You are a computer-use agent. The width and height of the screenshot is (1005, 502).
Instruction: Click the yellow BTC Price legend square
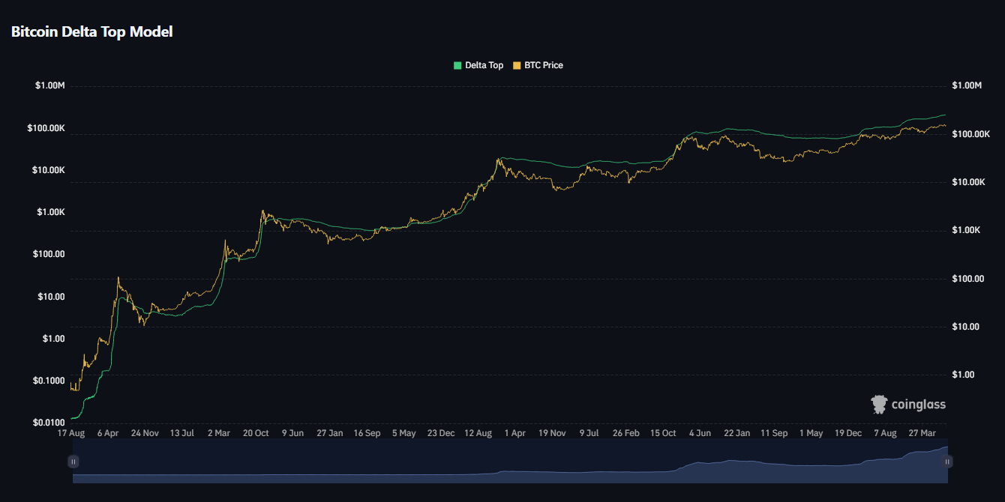coord(517,66)
